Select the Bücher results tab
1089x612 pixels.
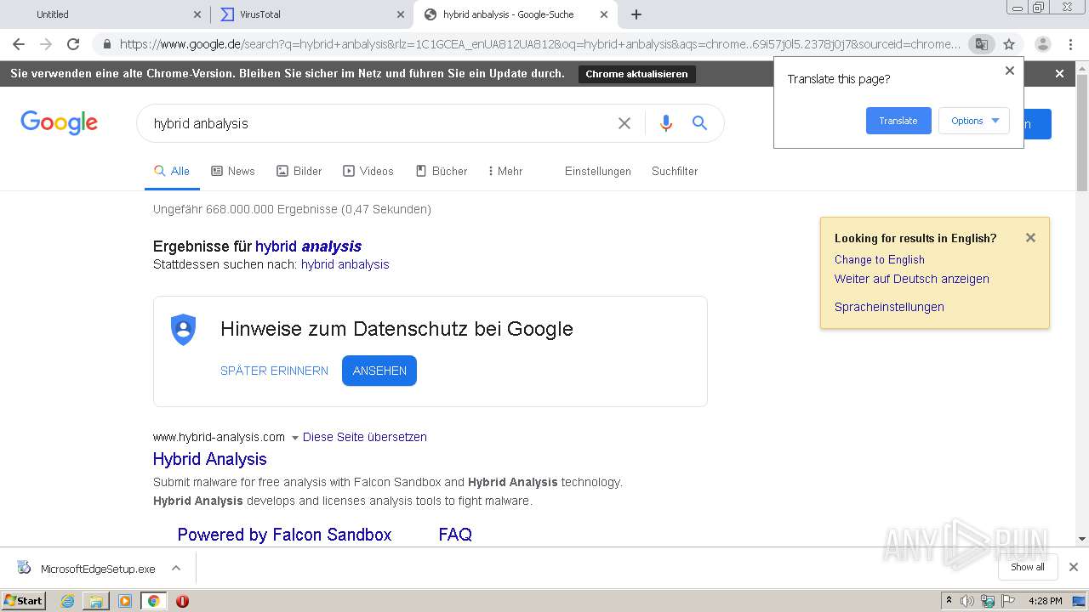coord(442,171)
